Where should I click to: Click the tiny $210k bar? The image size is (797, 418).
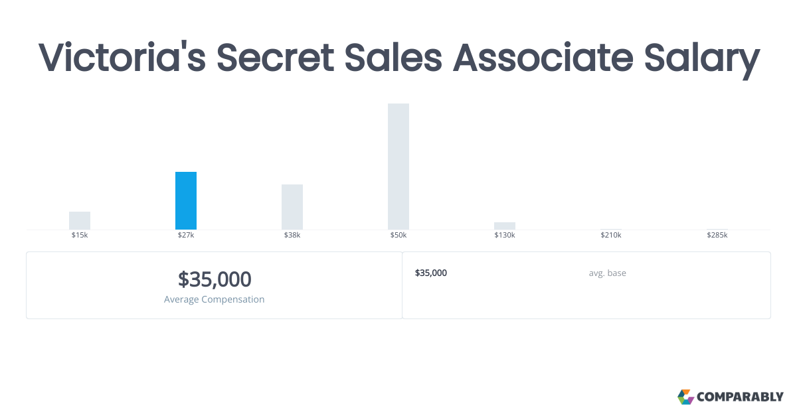tap(611, 229)
